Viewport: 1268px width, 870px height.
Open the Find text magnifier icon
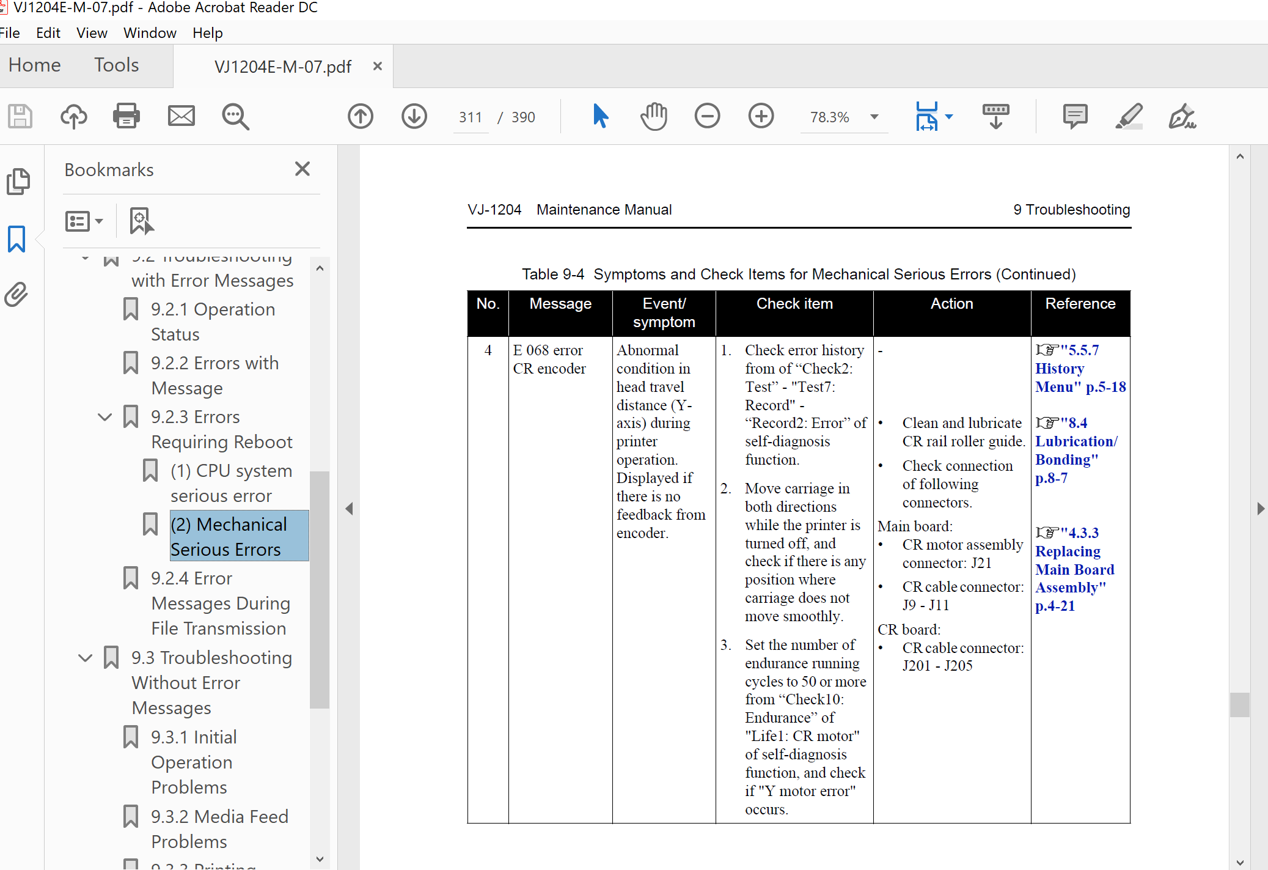[235, 116]
